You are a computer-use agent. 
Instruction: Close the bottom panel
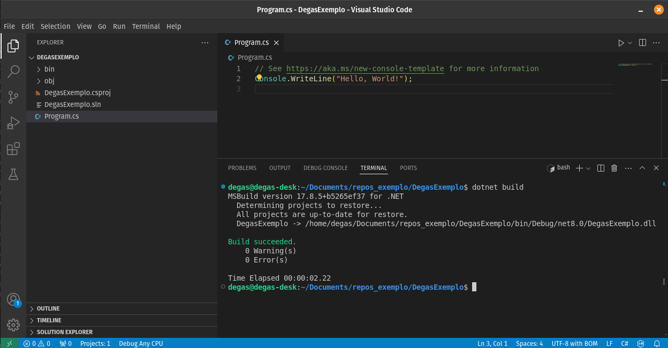point(656,168)
